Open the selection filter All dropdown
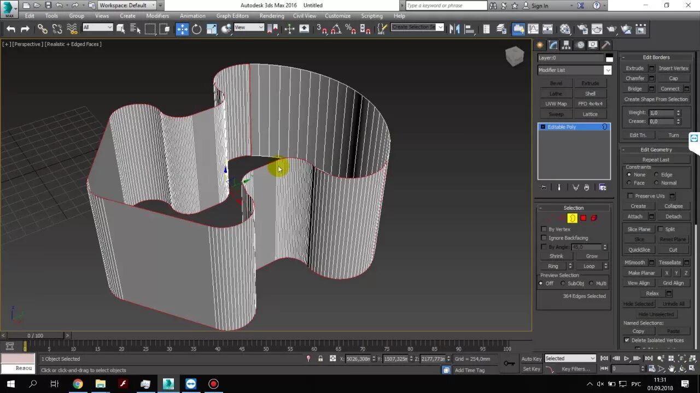 (97, 27)
